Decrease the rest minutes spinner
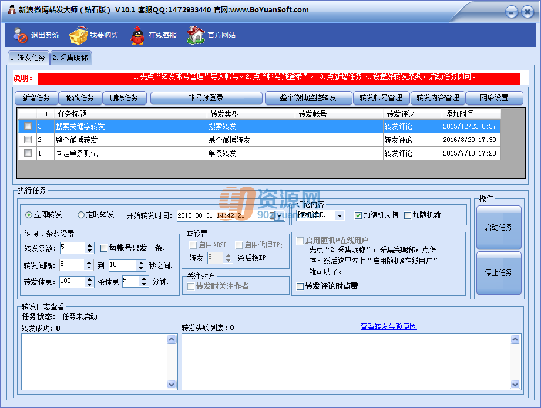 click(x=145, y=284)
